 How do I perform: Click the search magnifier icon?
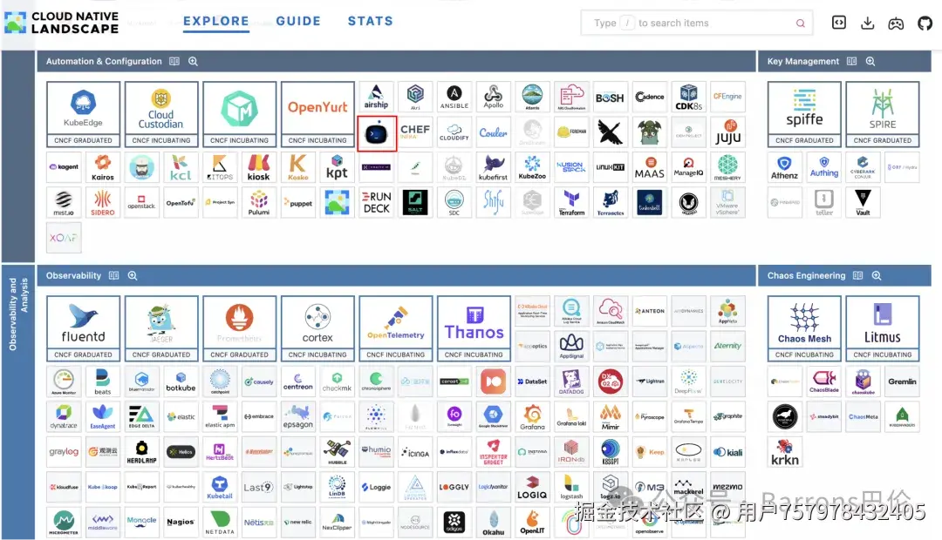[800, 24]
